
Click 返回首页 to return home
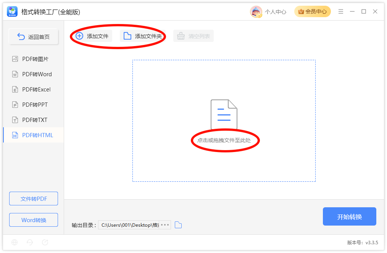[34, 37]
